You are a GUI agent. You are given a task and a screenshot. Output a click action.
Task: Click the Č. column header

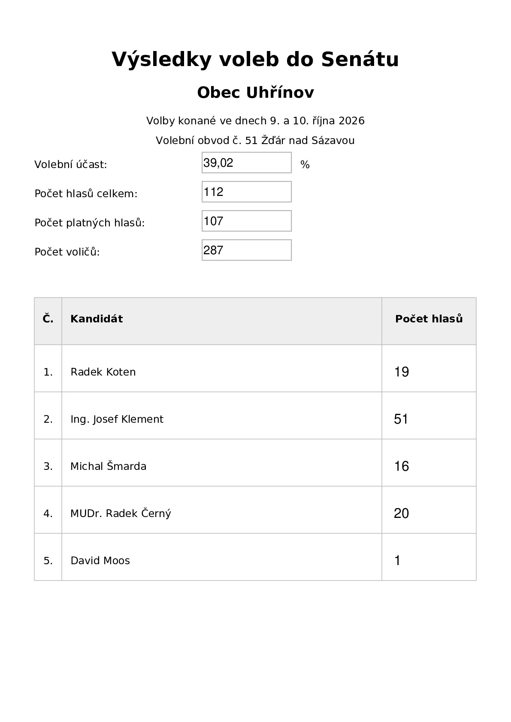click(x=48, y=319)
